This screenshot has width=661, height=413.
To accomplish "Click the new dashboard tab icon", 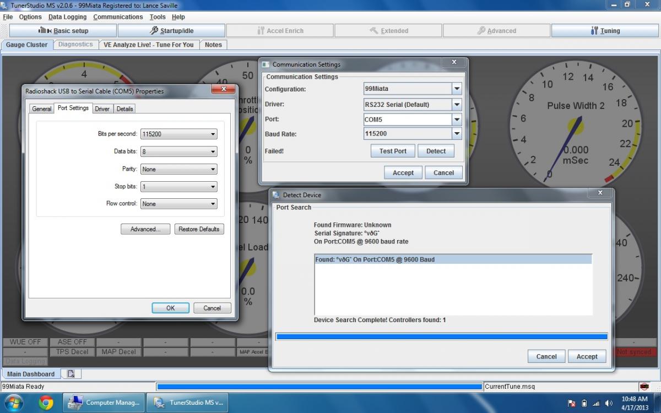I will point(71,374).
